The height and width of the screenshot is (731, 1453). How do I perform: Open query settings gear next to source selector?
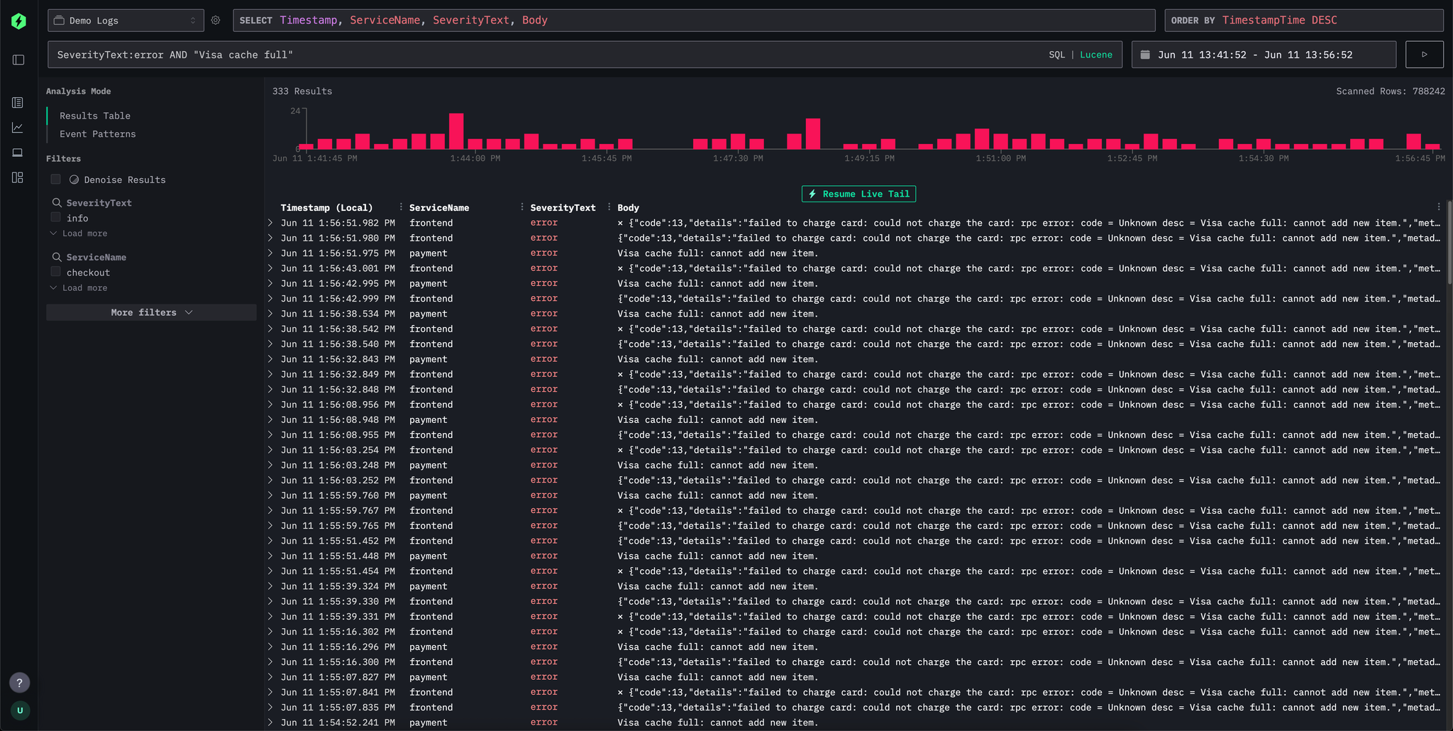tap(216, 21)
